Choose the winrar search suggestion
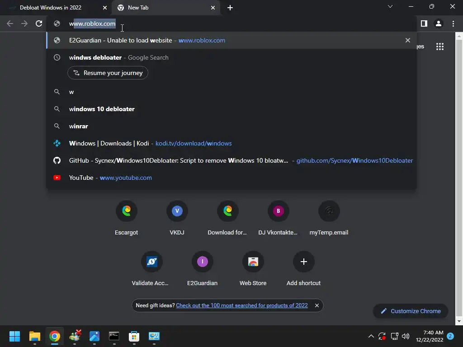Image resolution: width=463 pixels, height=347 pixels. tap(231, 126)
